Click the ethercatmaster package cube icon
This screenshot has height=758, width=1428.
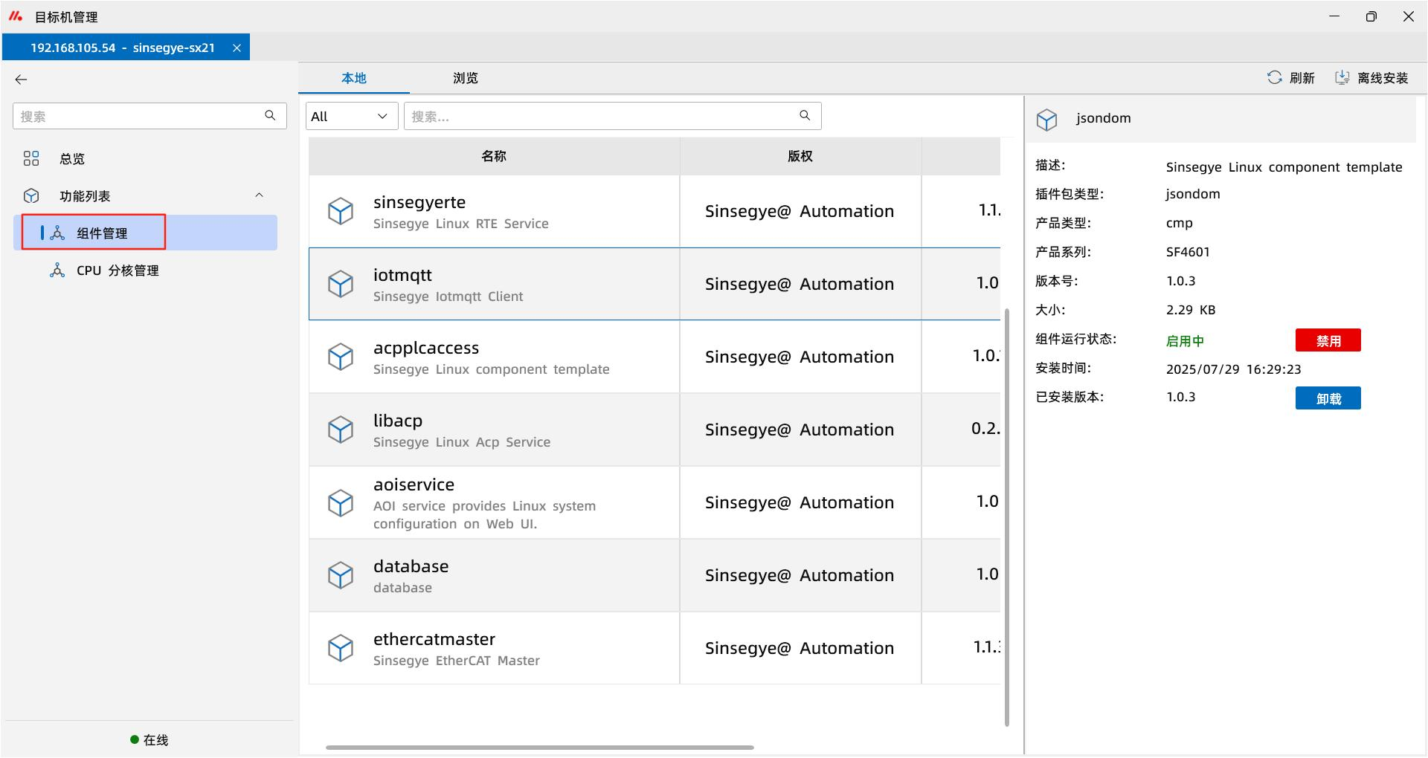click(x=341, y=648)
